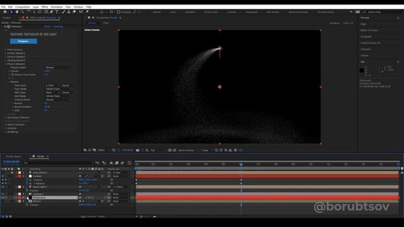The height and width of the screenshot is (227, 404).
Task: Hide the Control layer with its eye icon
Action: click(3, 177)
